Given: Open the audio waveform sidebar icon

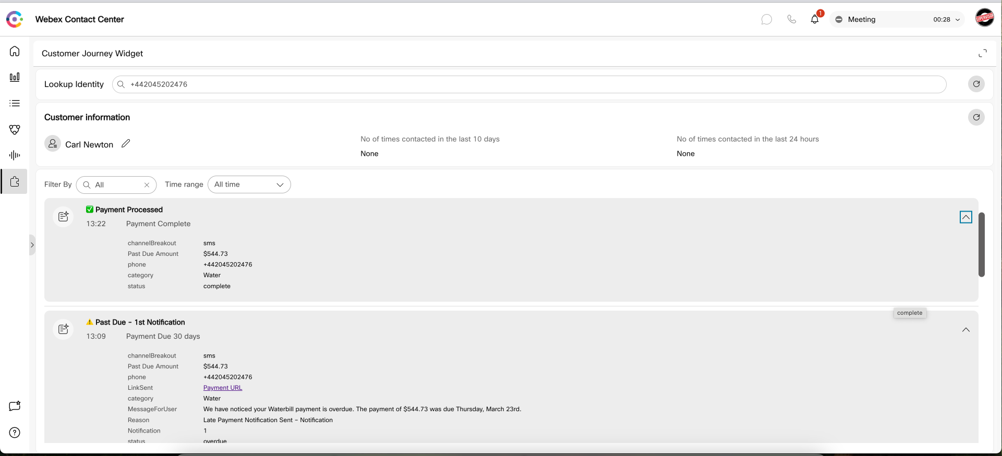Looking at the screenshot, I should click(x=15, y=155).
